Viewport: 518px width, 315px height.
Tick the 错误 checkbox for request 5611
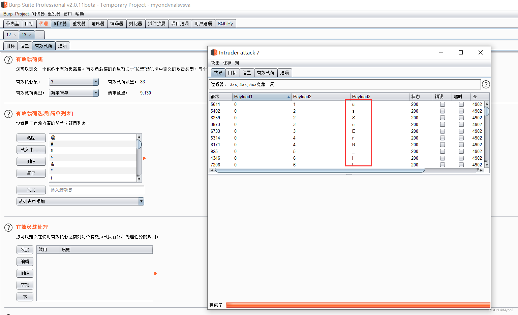443,104
